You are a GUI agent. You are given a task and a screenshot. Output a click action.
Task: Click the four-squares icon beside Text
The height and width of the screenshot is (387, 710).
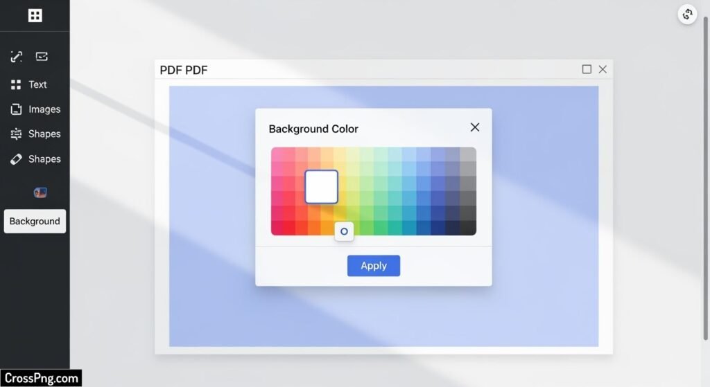click(16, 84)
